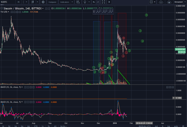
Task: Expand the layout selector dropdown arrow
Action: (x=155, y=2)
